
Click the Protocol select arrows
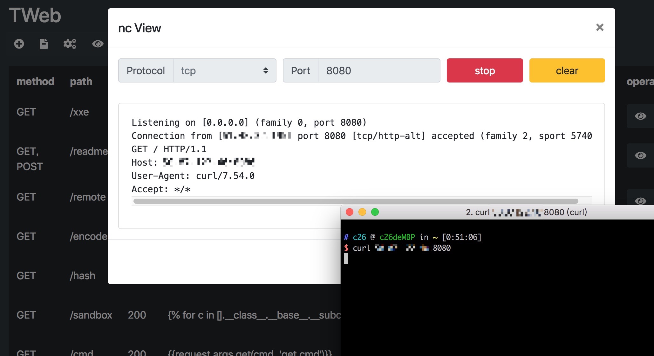[x=266, y=70]
